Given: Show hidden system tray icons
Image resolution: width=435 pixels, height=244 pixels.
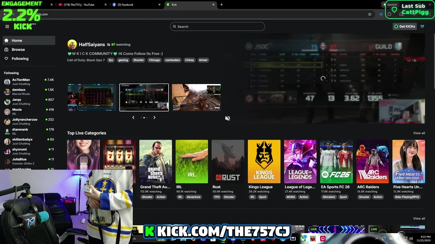Looking at the screenshot, I should point(376,239).
